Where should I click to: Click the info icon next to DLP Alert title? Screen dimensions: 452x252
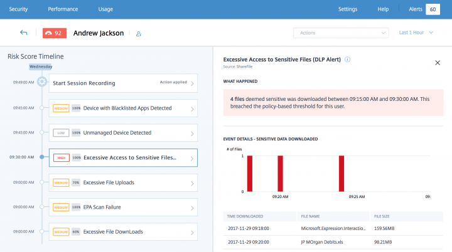pyautogui.click(x=347, y=60)
